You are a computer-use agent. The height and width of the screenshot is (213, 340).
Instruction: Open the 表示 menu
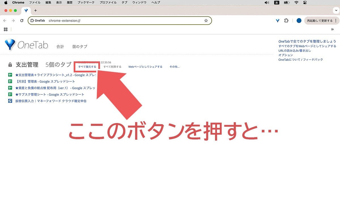(59, 3)
